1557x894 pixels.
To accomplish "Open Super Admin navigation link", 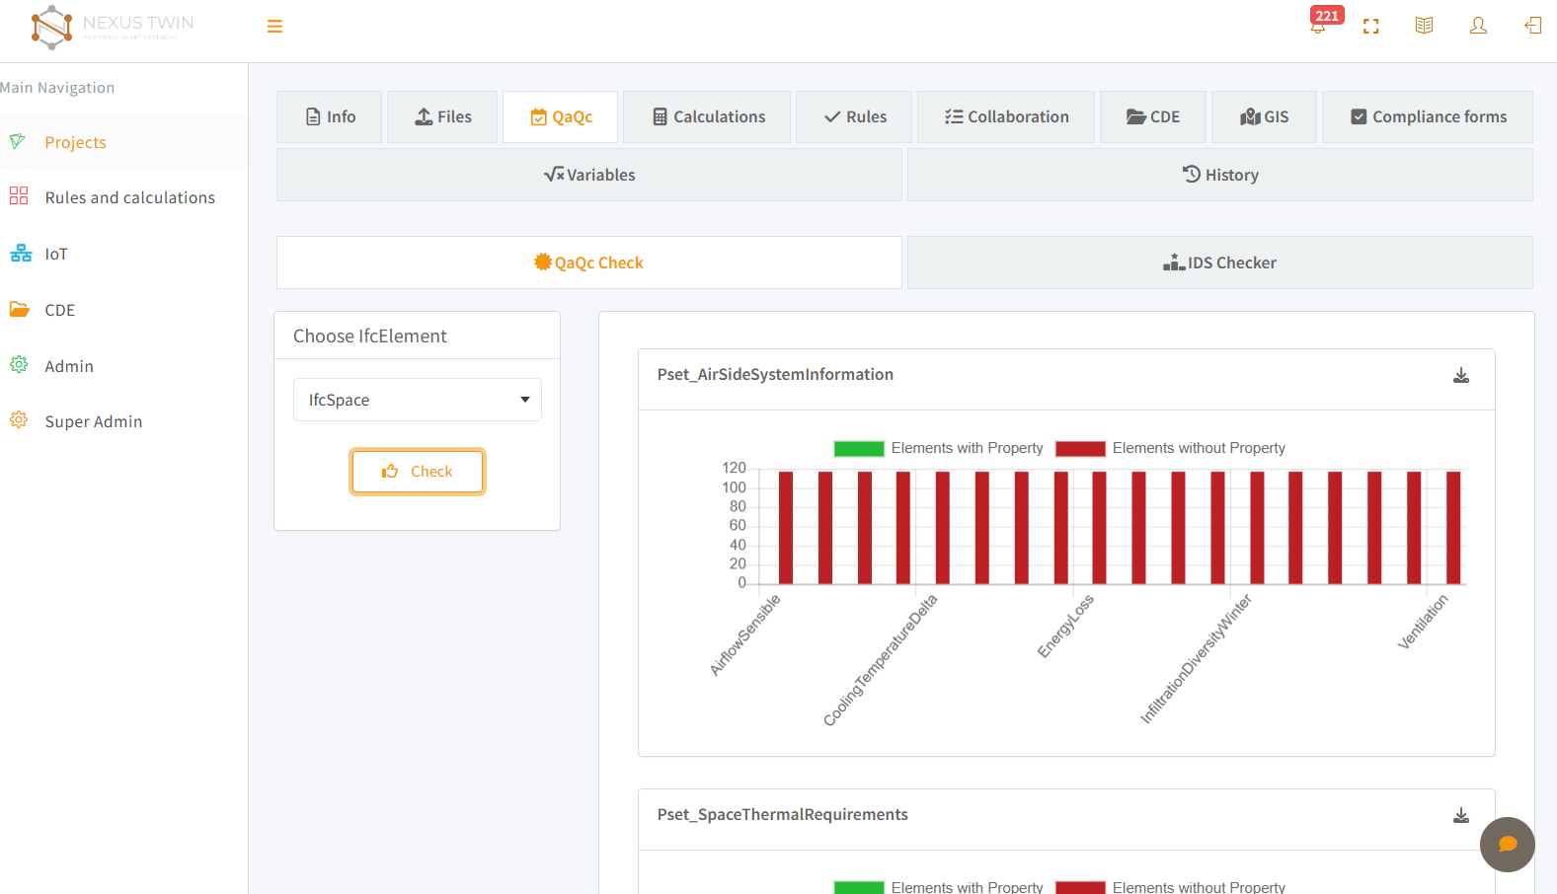I will pyautogui.click(x=93, y=421).
